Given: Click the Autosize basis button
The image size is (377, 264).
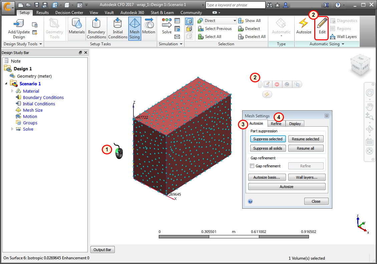Looking at the screenshot, I should (x=267, y=177).
